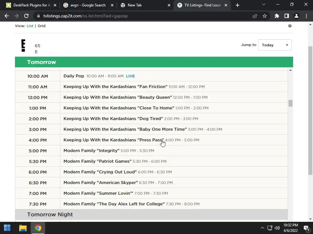Open the notification center icon
The image size is (313, 234).
(x=306, y=228)
